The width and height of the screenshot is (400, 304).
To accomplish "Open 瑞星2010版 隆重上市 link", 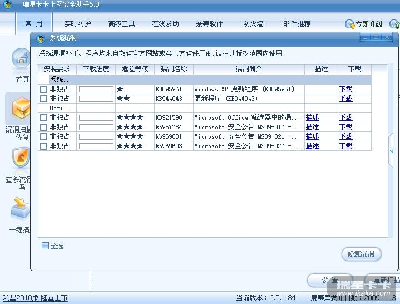I will (x=35, y=298).
